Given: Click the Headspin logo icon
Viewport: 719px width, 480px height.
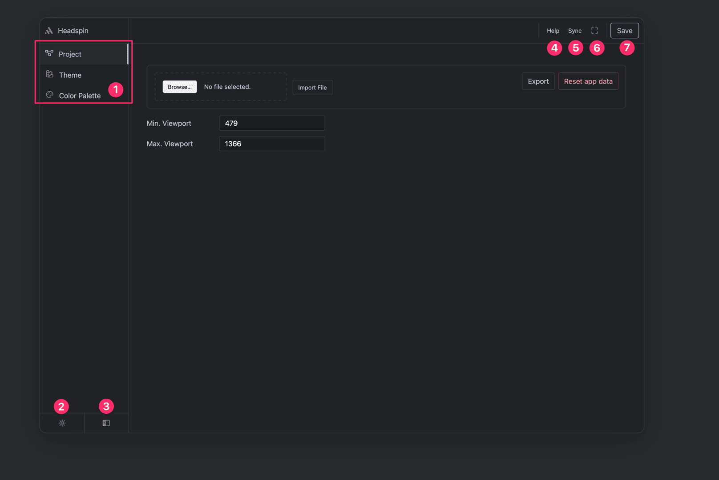Looking at the screenshot, I should click(48, 30).
